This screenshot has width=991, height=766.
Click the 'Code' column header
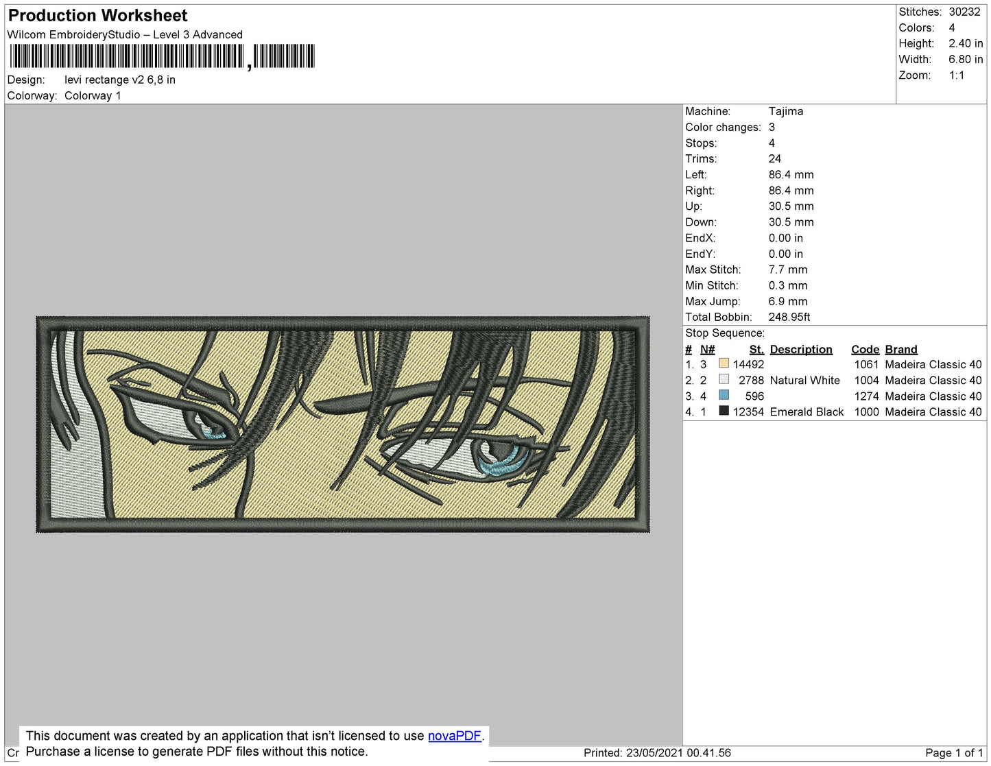click(x=865, y=350)
